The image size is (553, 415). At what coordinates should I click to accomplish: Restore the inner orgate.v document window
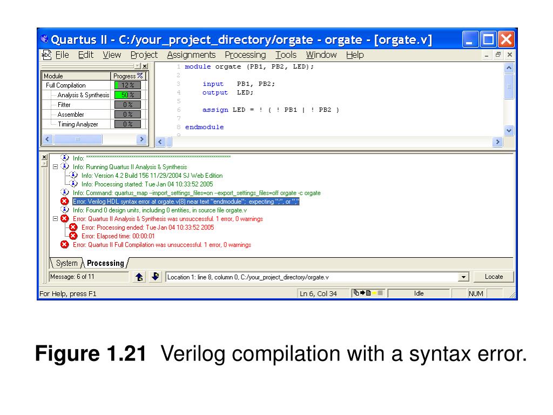click(x=498, y=55)
